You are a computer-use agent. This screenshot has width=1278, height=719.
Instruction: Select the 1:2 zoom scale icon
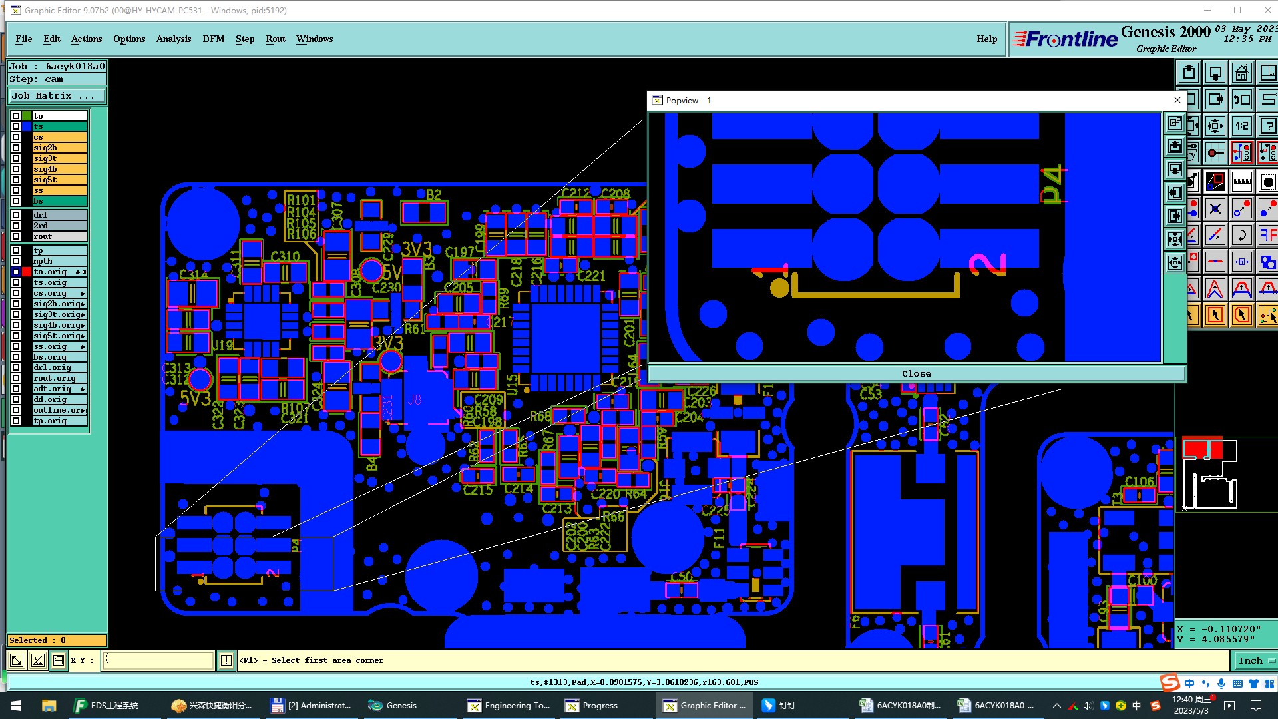[x=1241, y=126]
